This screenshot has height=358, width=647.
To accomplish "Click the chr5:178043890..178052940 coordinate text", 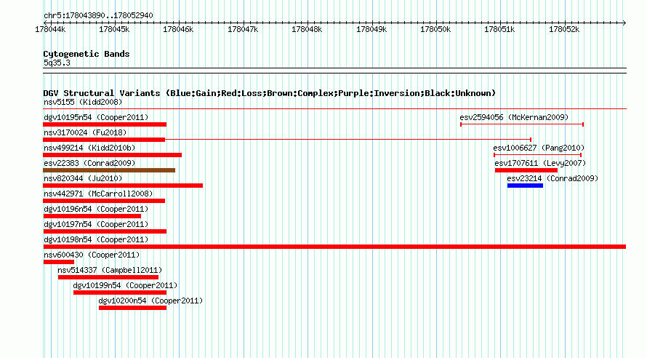I will pyautogui.click(x=98, y=15).
